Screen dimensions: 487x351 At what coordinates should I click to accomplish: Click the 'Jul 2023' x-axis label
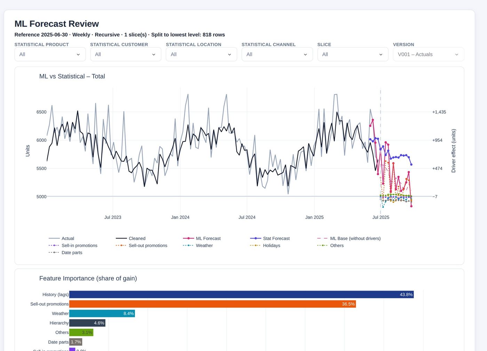coord(113,217)
